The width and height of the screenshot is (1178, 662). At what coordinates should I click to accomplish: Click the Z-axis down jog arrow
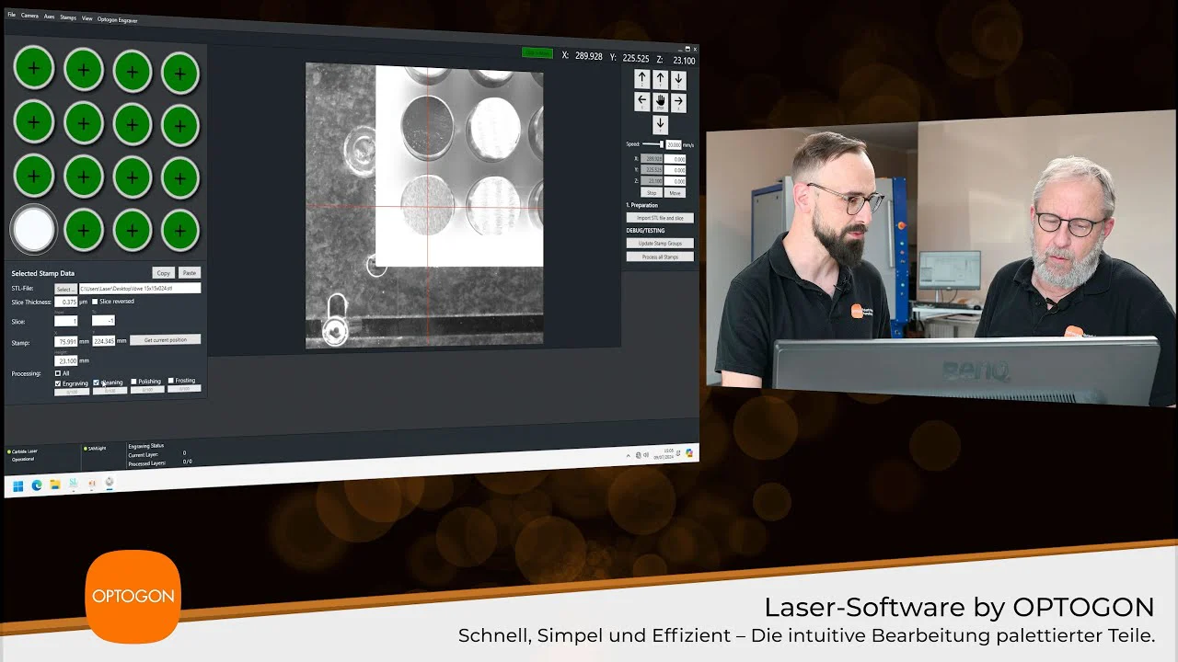678,80
